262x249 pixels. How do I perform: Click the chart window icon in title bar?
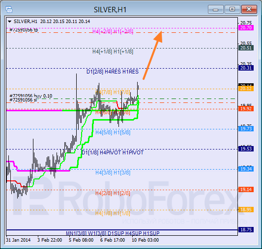[x=9, y=9]
